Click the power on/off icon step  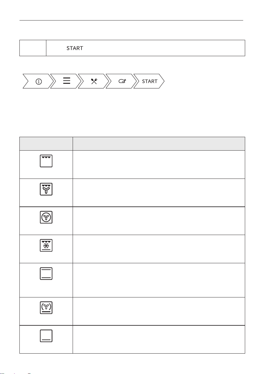tap(38, 81)
